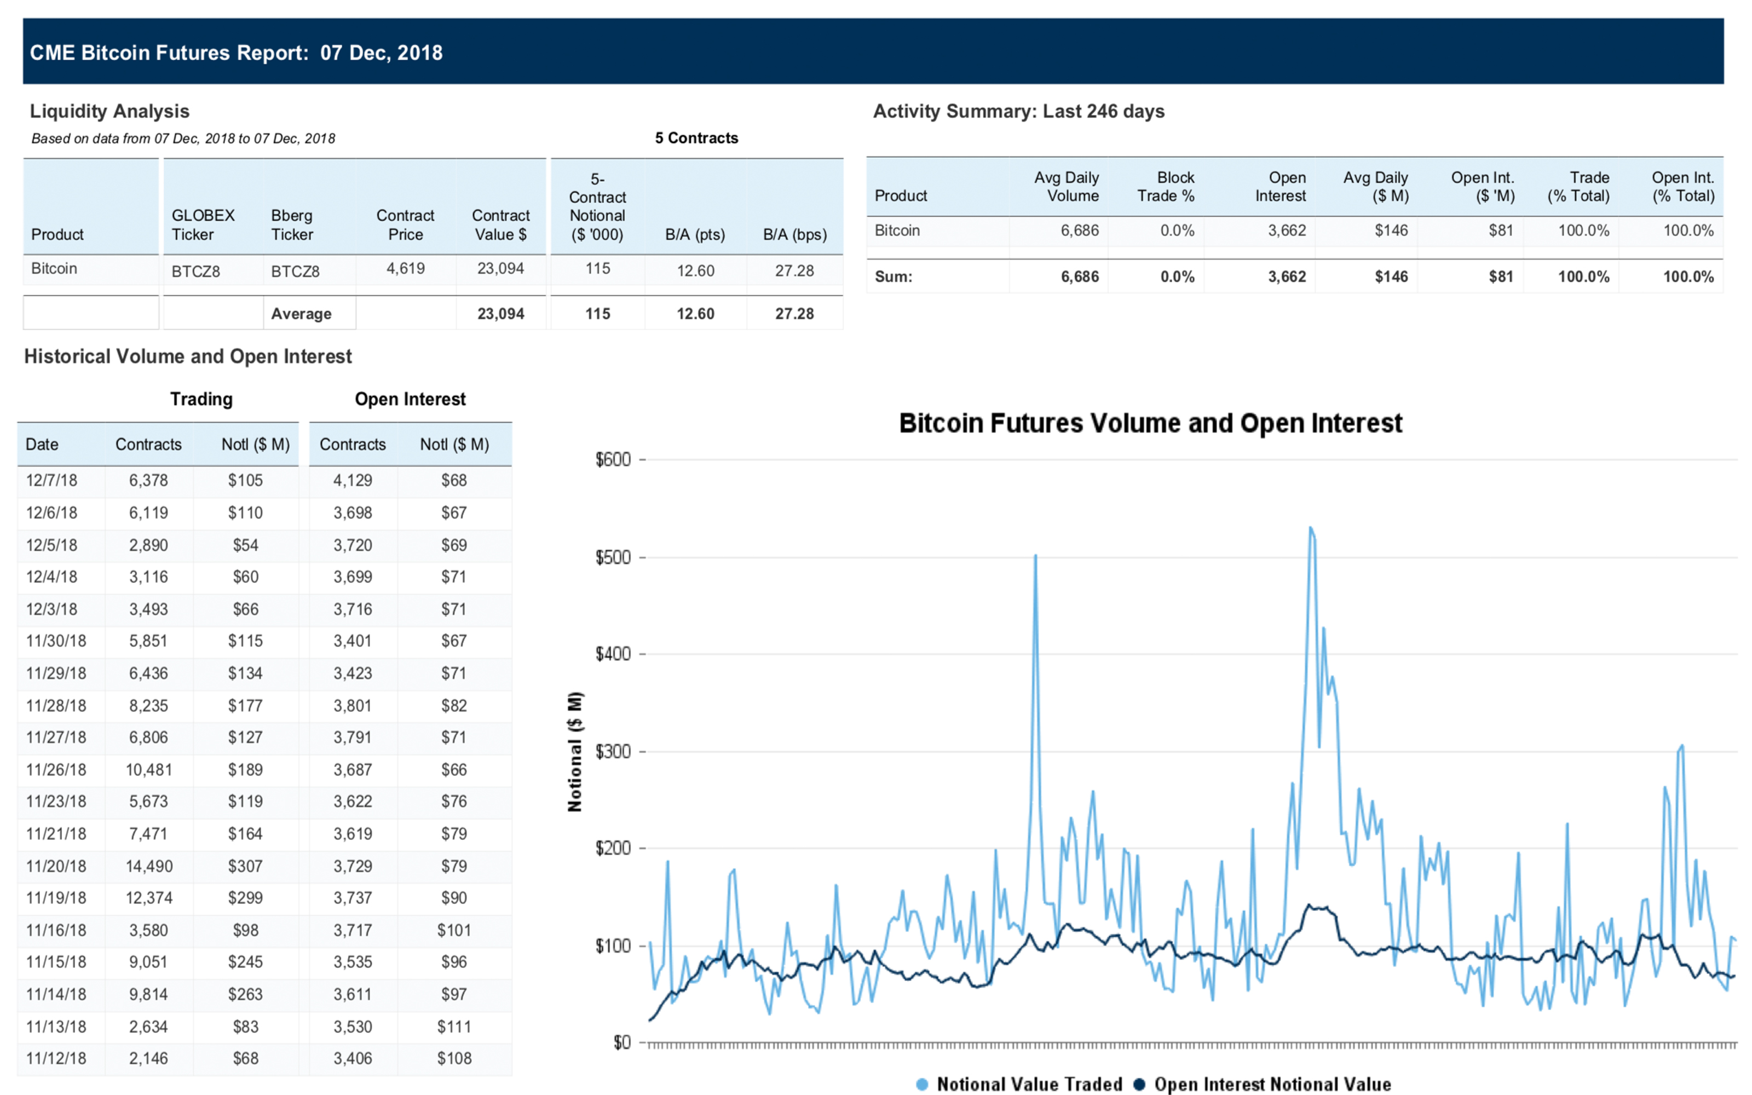This screenshot has width=1752, height=1095.
Task: Click the 11/12/18 date row
Action: pyautogui.click(x=56, y=1058)
